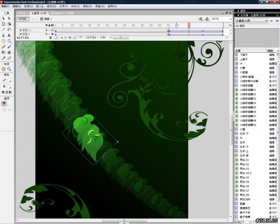Open the 修改(M) menu
The height and width of the screenshot is (224, 280).
pyautogui.click(x=52, y=6)
